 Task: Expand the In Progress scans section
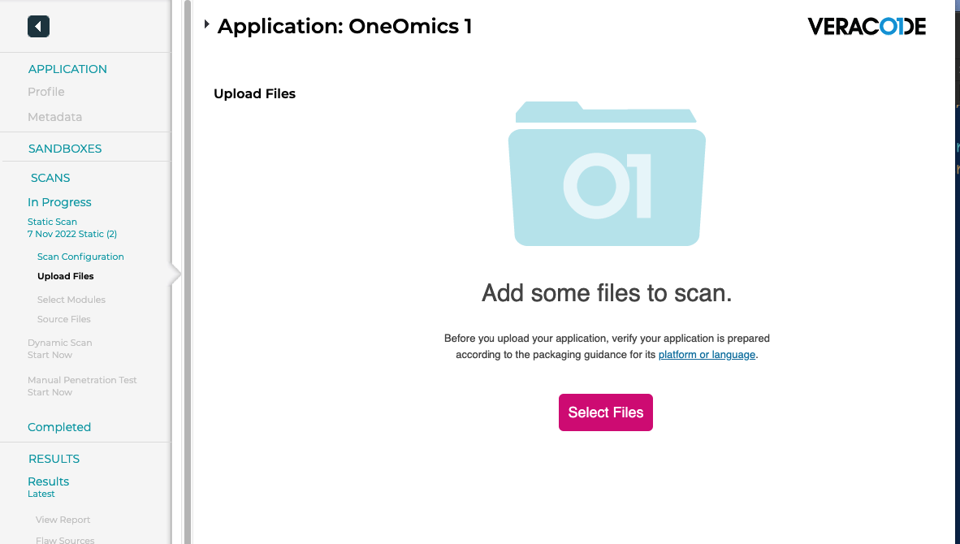click(x=59, y=202)
